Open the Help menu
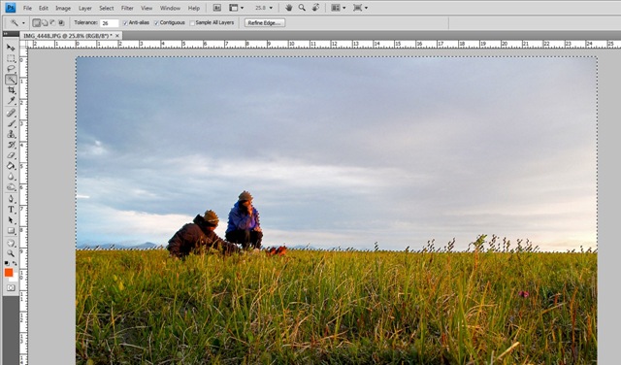621x365 pixels. tap(194, 8)
